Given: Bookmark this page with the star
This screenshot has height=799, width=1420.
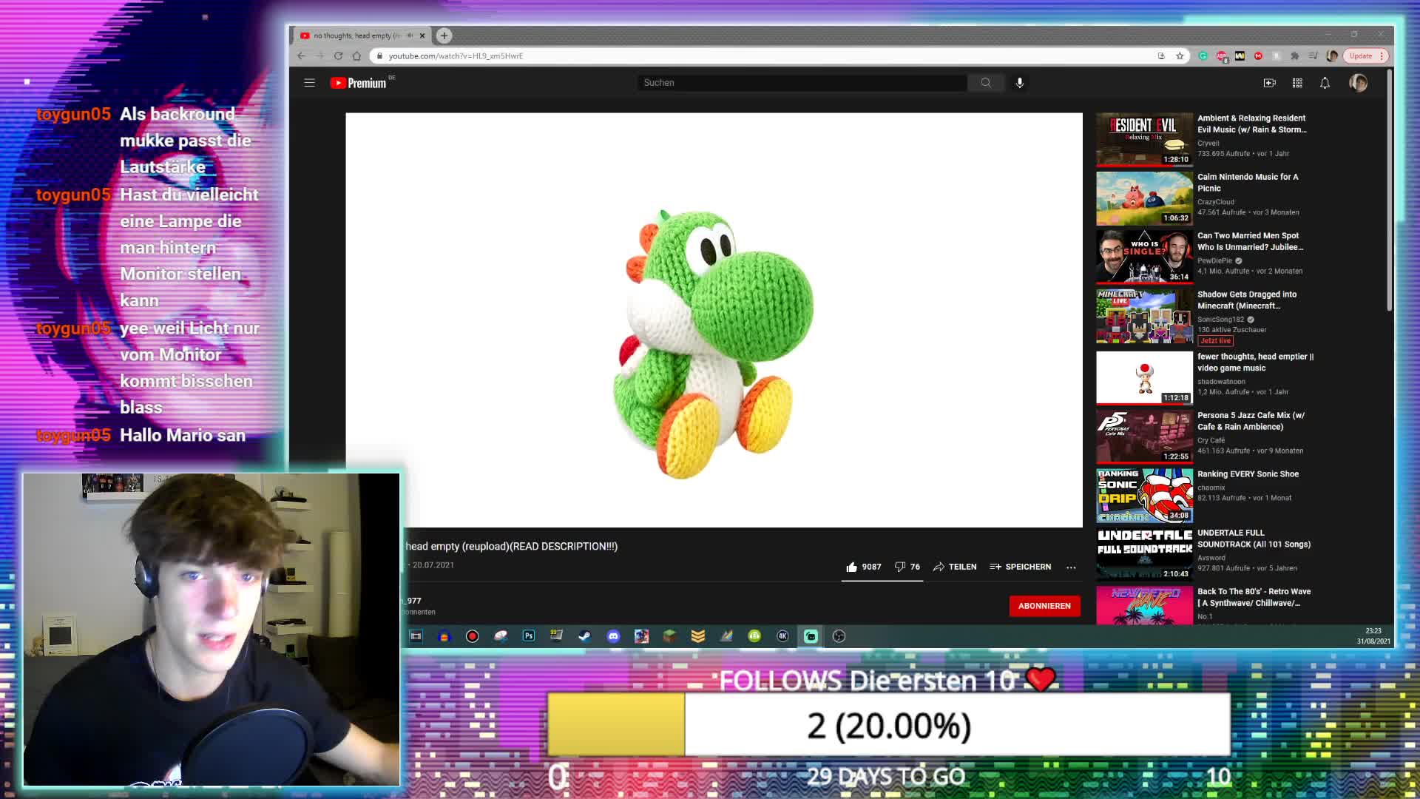Looking at the screenshot, I should tap(1180, 56).
